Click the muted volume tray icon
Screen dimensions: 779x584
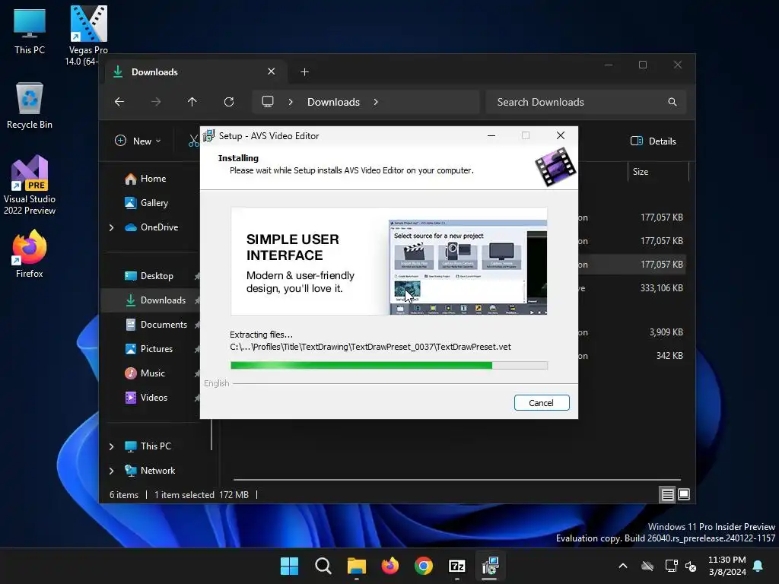(691, 566)
